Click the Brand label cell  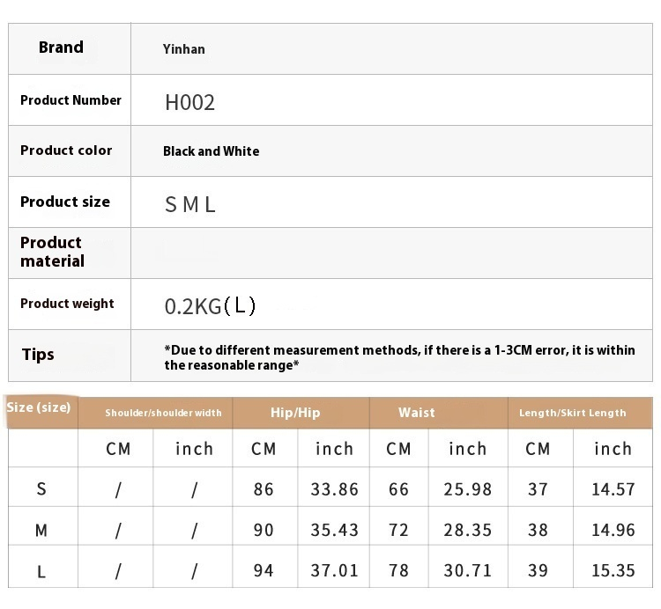click(x=61, y=48)
